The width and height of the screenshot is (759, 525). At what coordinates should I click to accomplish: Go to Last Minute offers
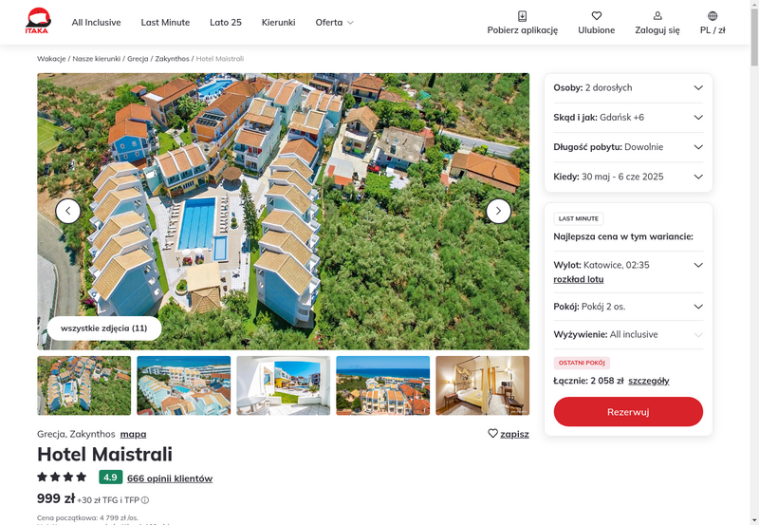(x=165, y=22)
